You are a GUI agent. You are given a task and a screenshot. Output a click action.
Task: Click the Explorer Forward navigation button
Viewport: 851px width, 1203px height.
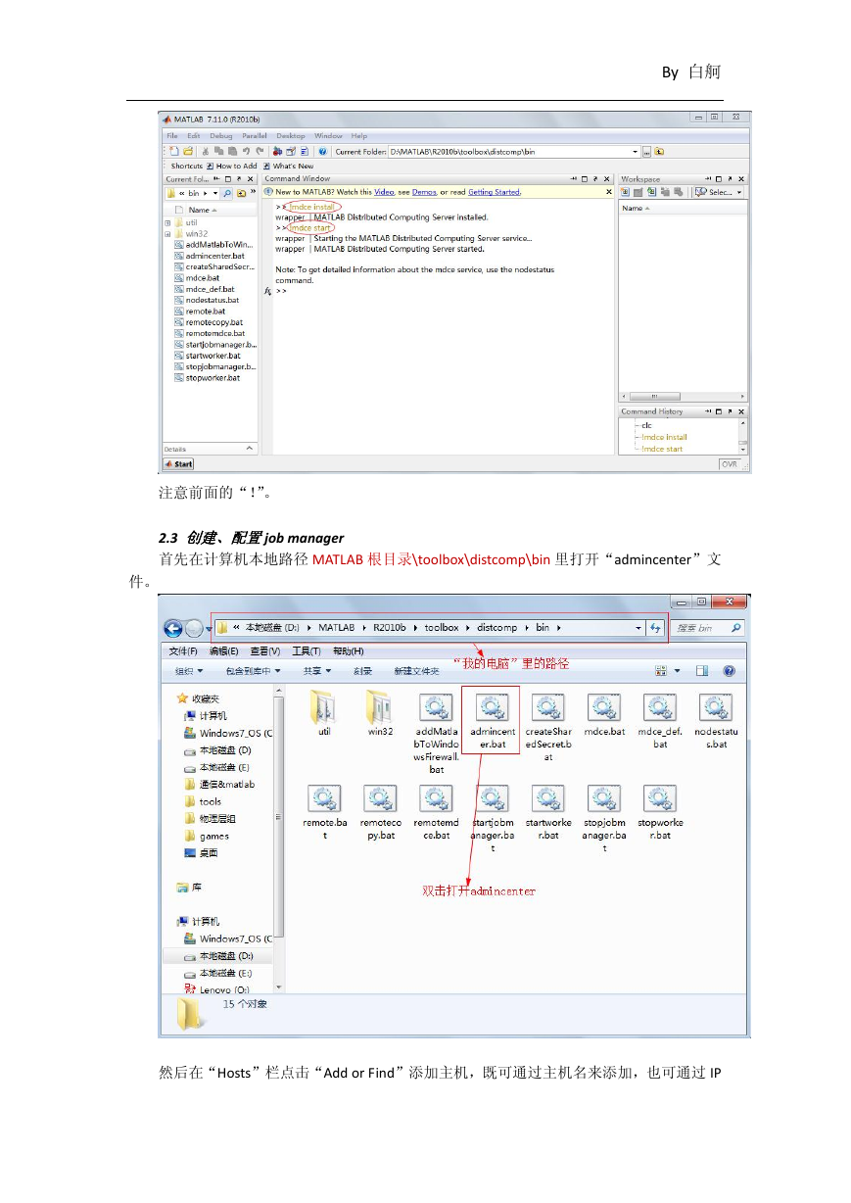[194, 628]
